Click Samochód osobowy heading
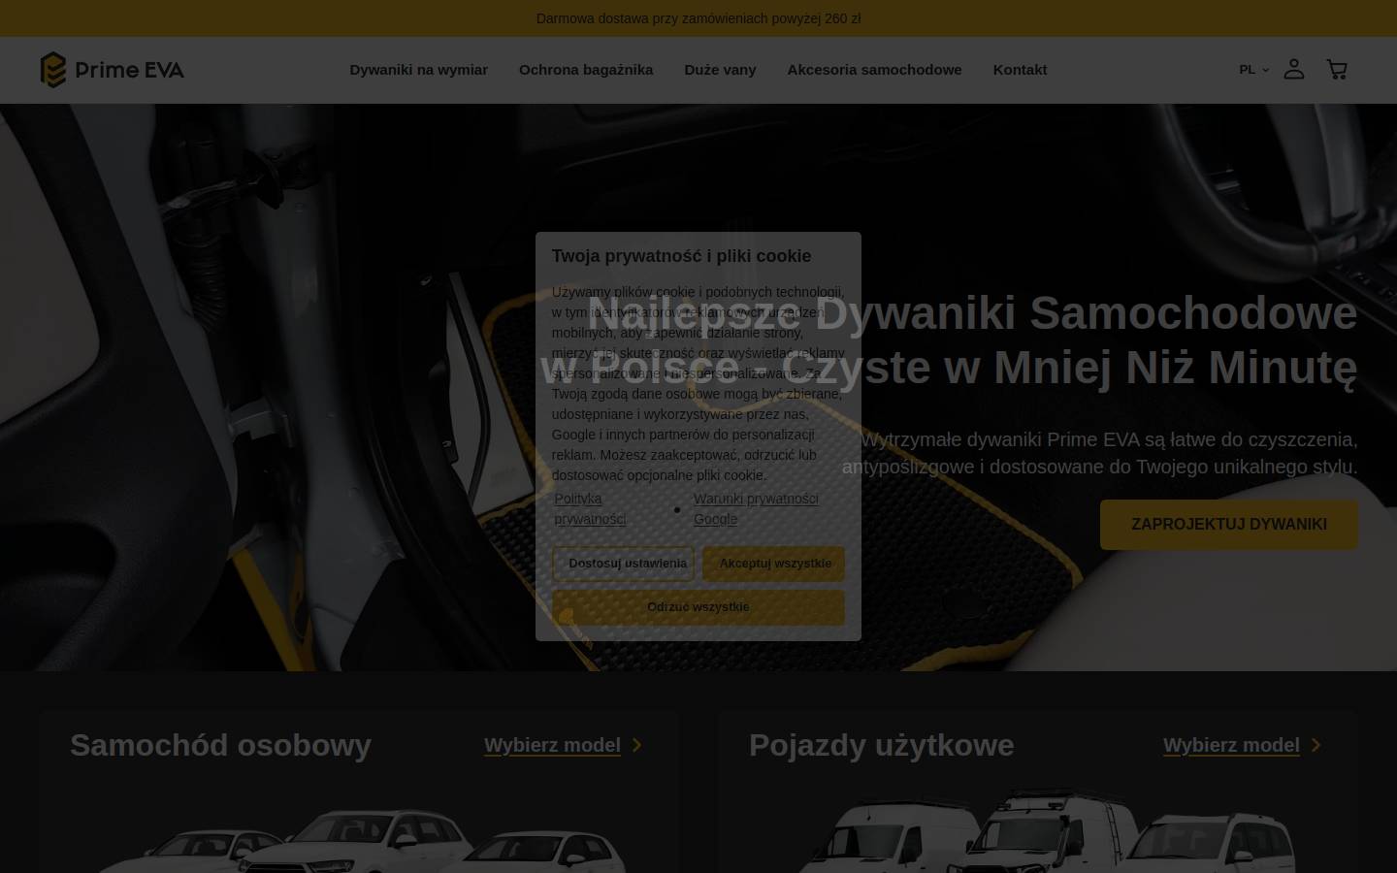This screenshot has width=1397, height=873. tap(220, 745)
